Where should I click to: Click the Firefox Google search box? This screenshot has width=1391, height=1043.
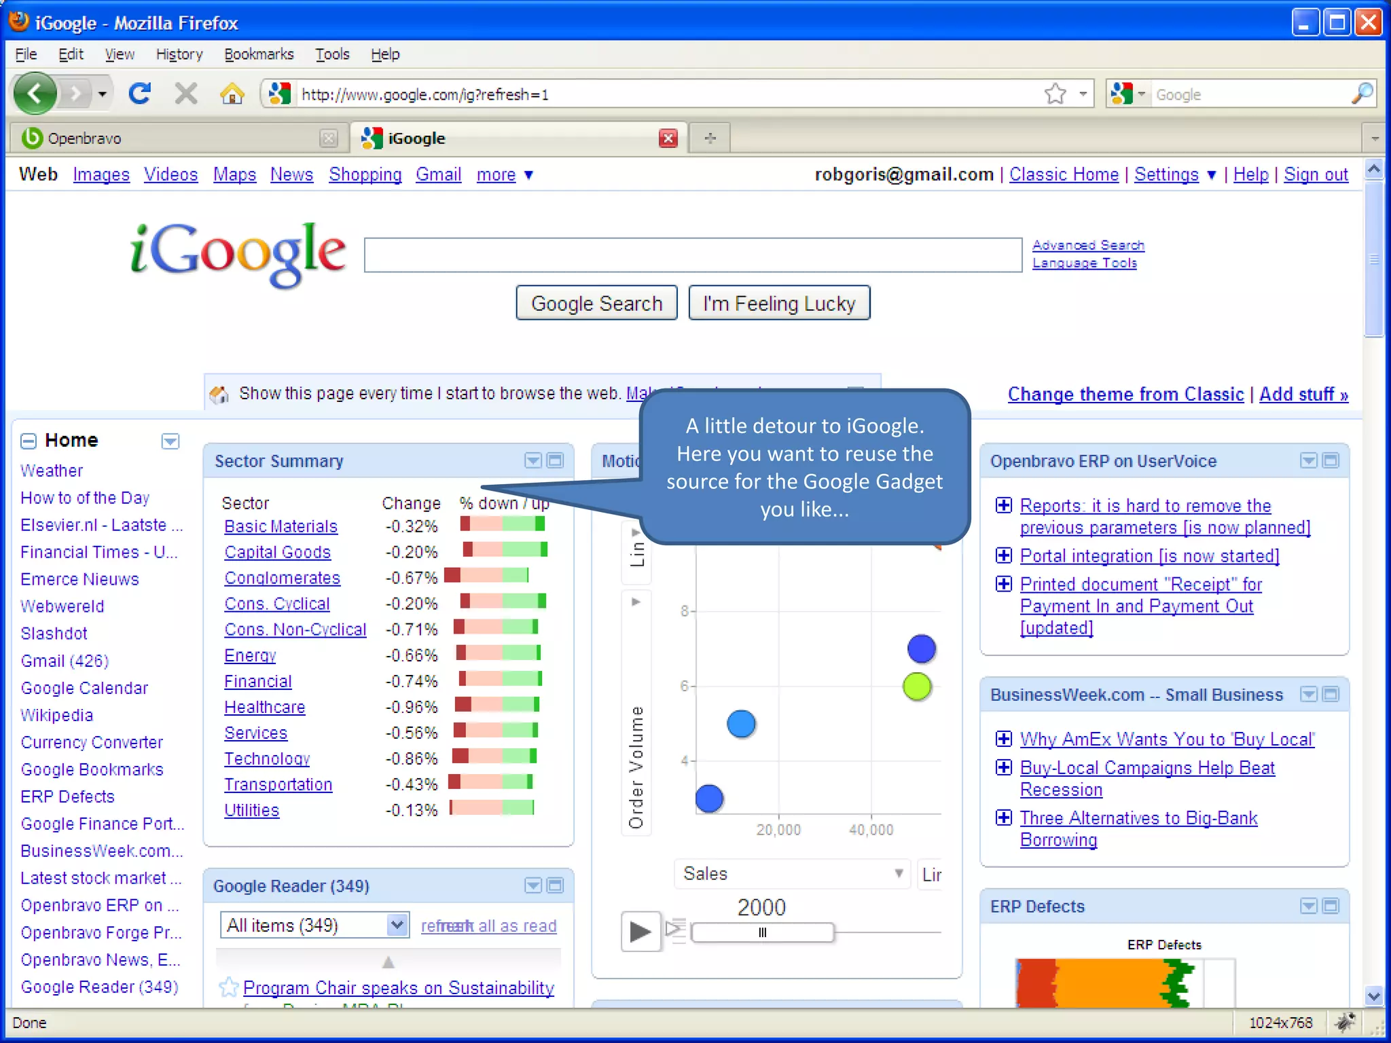[1250, 94]
